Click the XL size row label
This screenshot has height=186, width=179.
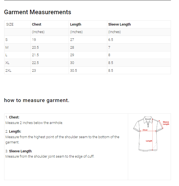8,63
